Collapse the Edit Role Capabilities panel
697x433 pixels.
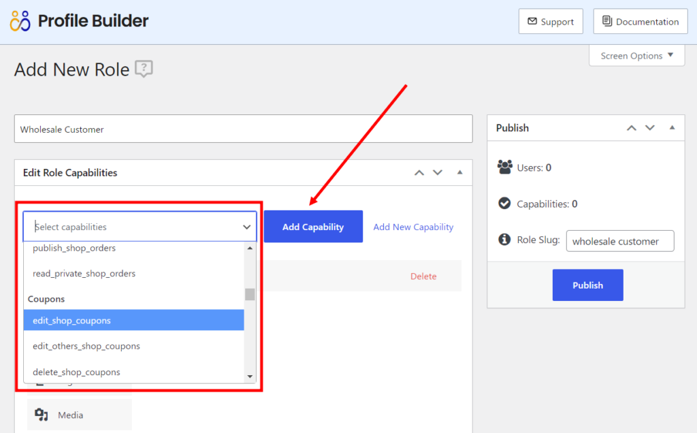pyautogui.click(x=459, y=173)
